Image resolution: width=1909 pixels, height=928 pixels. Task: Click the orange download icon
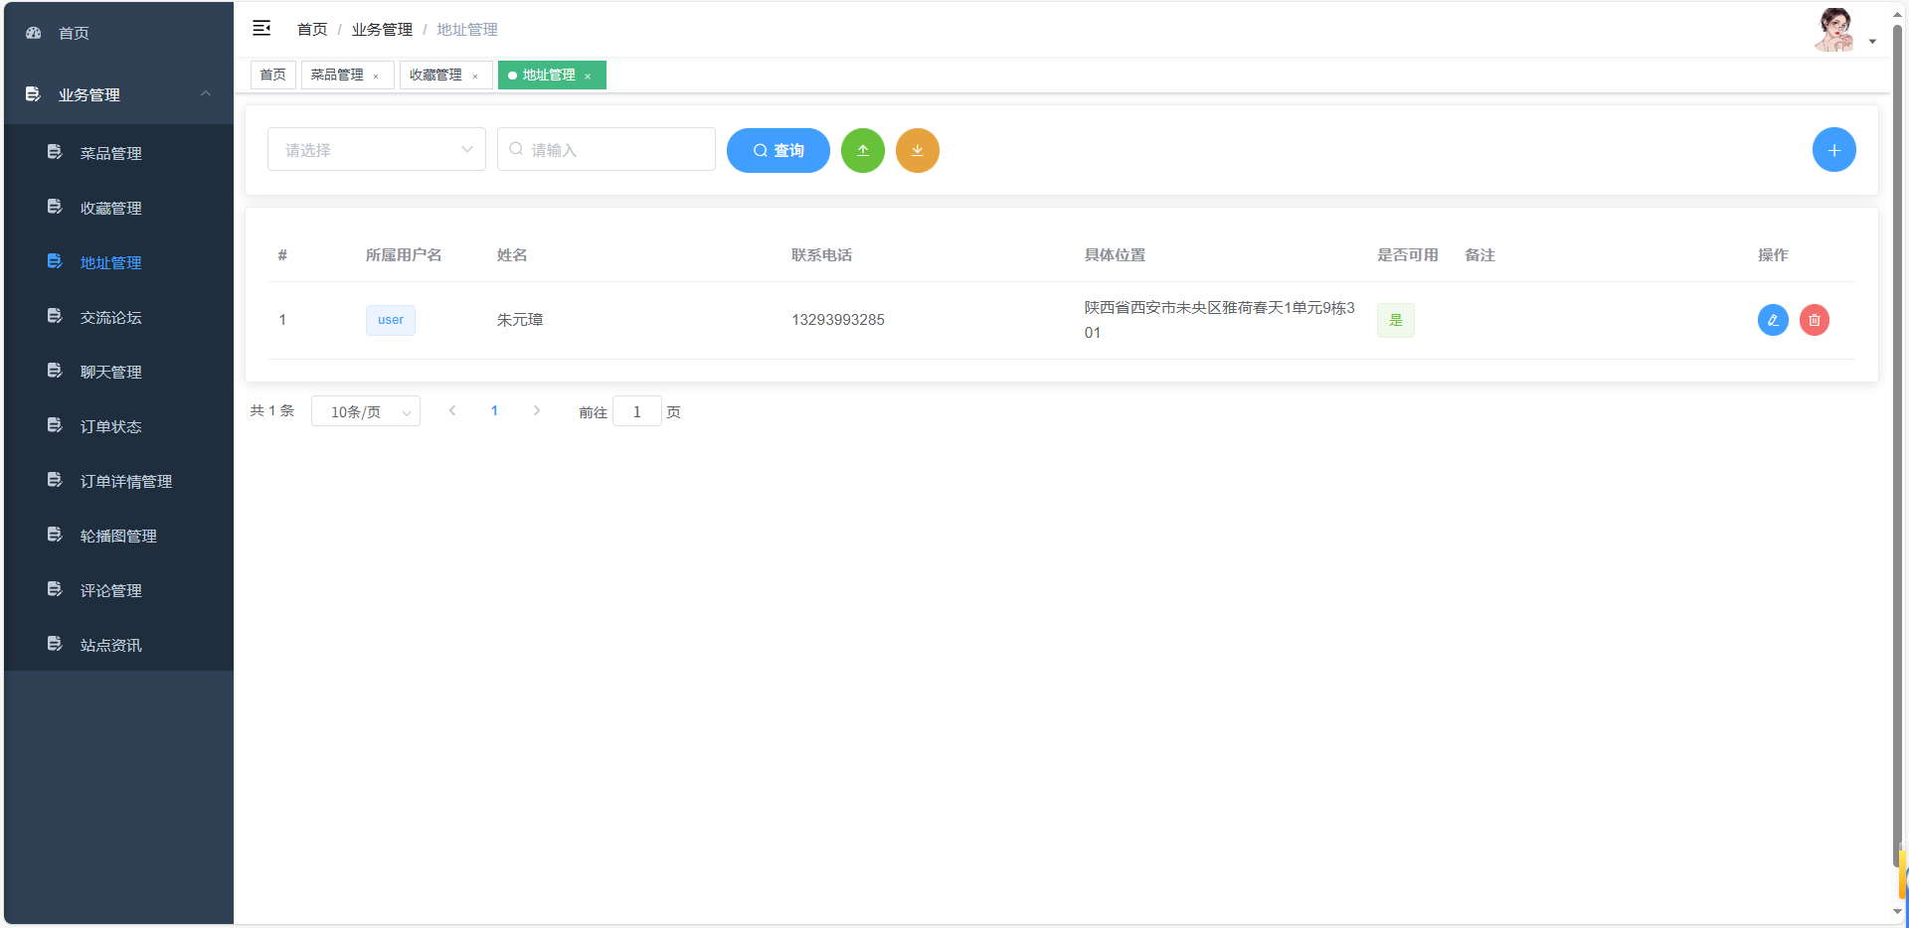pos(917,150)
